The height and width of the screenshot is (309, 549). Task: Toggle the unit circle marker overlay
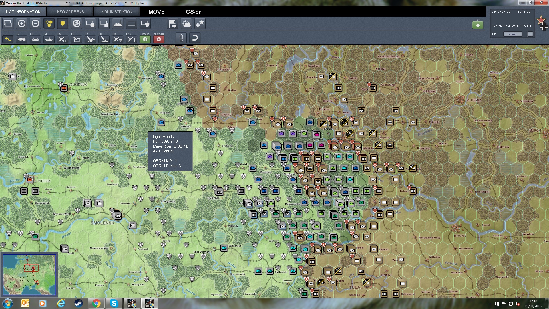tap(90, 23)
